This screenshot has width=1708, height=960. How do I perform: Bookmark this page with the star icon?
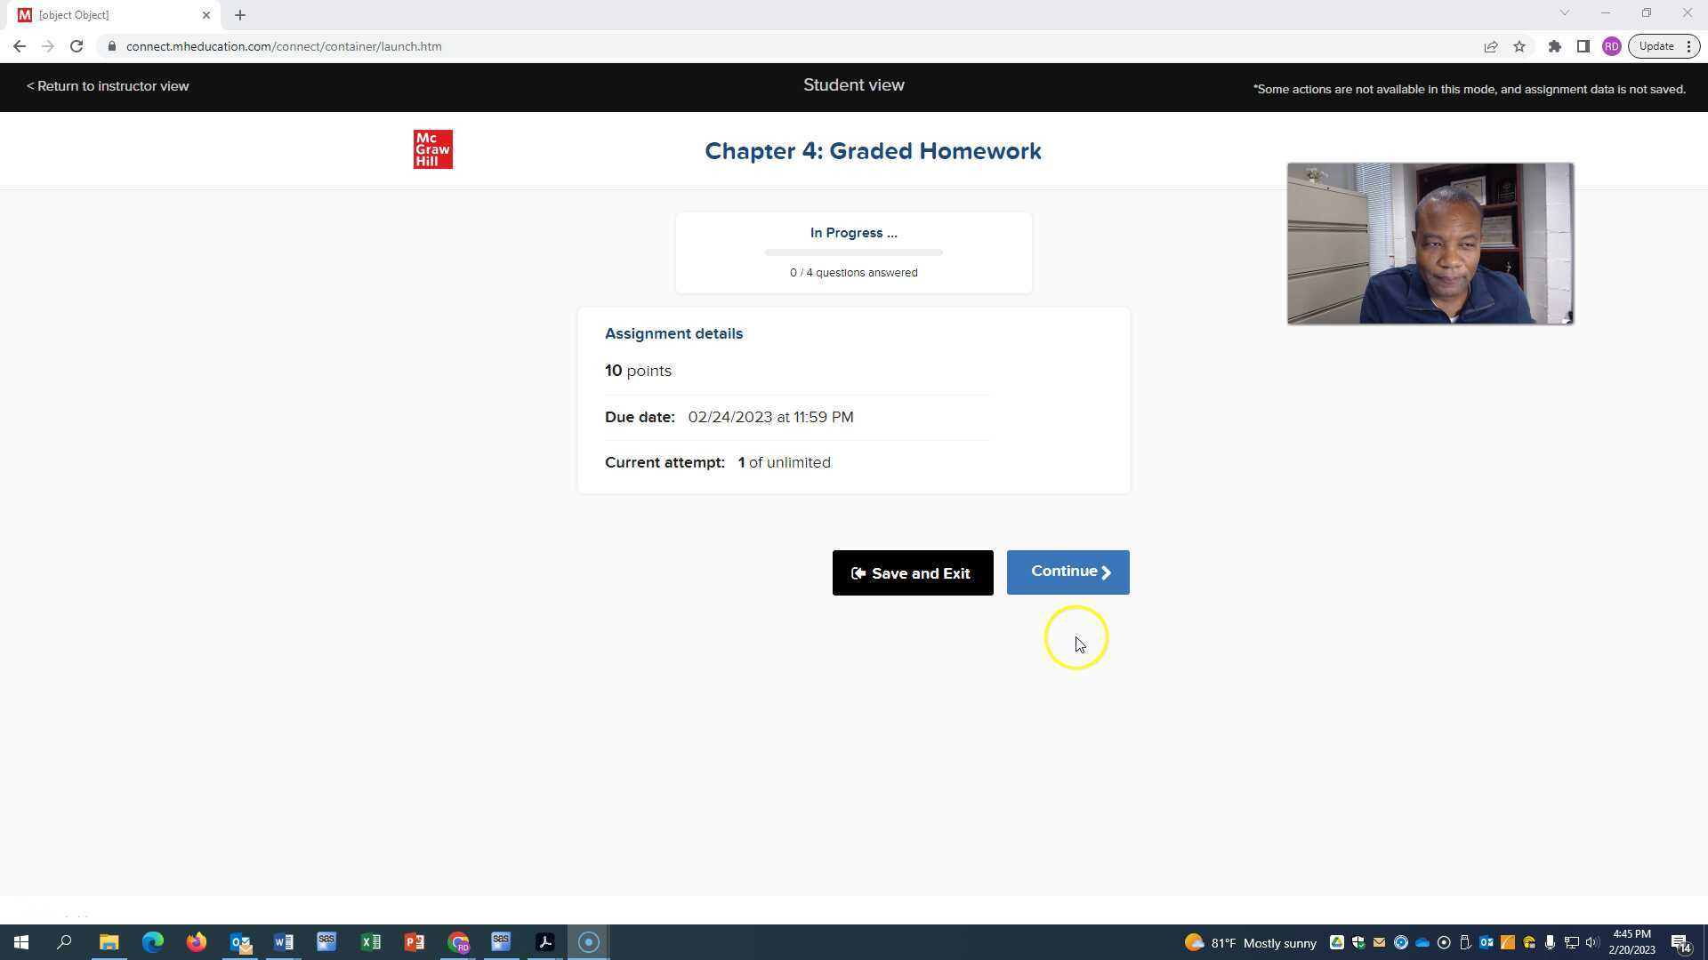1519,45
